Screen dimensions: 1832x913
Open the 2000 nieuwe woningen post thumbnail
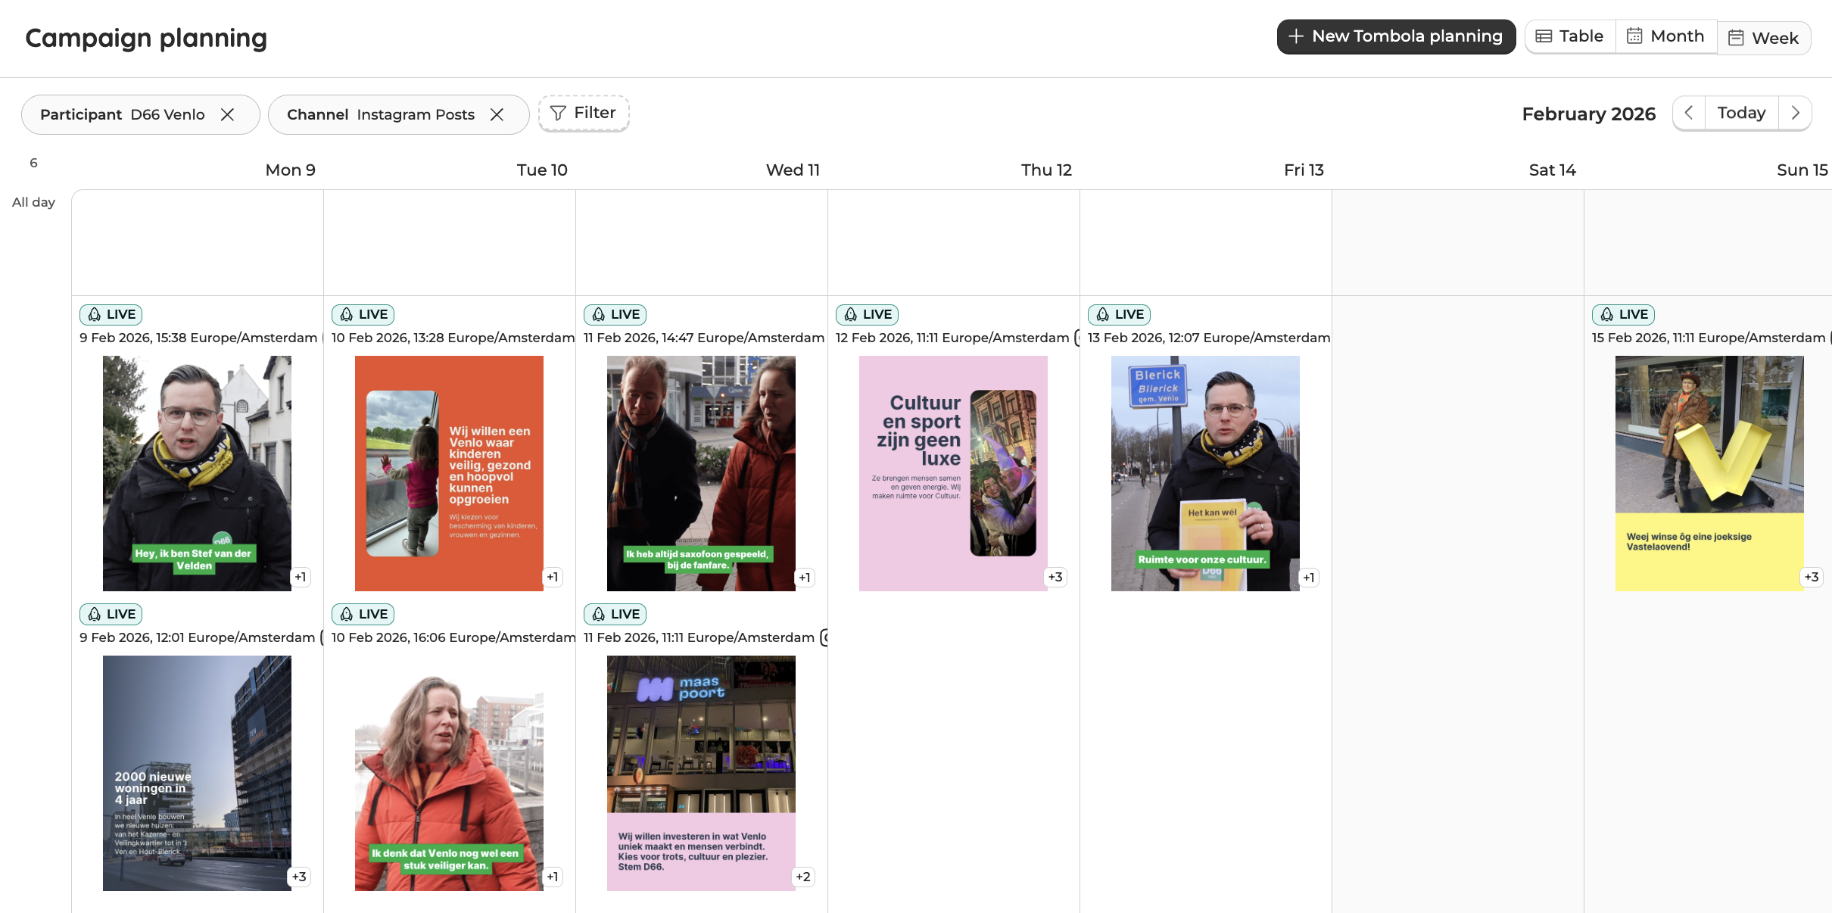point(197,773)
